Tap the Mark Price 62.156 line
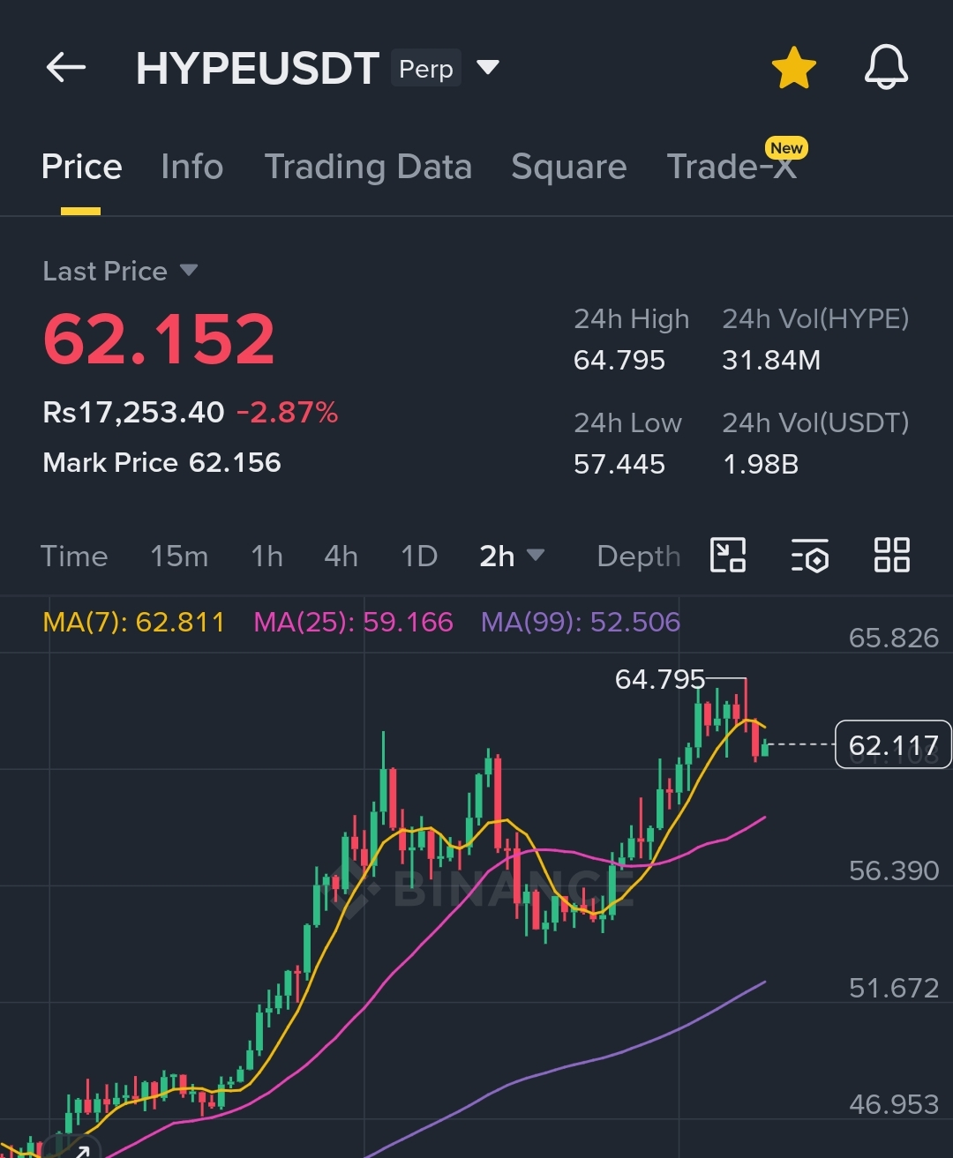Screen dimensions: 953x1158 (161, 462)
